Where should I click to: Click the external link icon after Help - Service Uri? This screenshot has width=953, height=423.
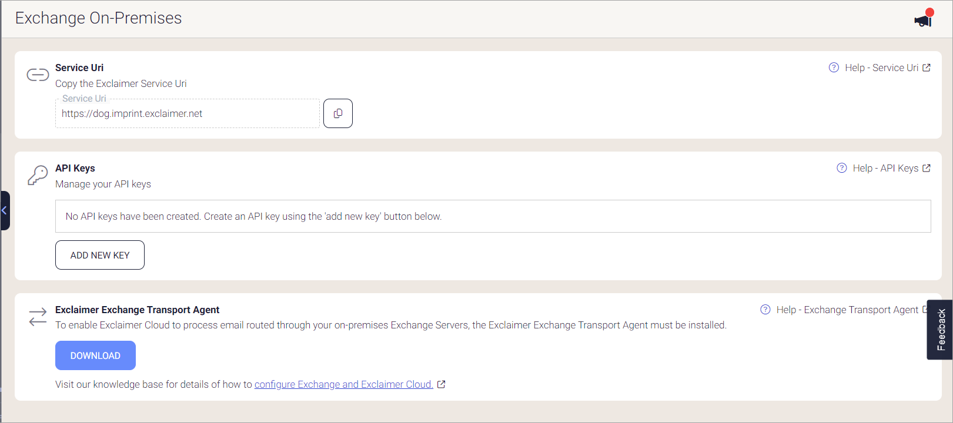pyautogui.click(x=928, y=67)
